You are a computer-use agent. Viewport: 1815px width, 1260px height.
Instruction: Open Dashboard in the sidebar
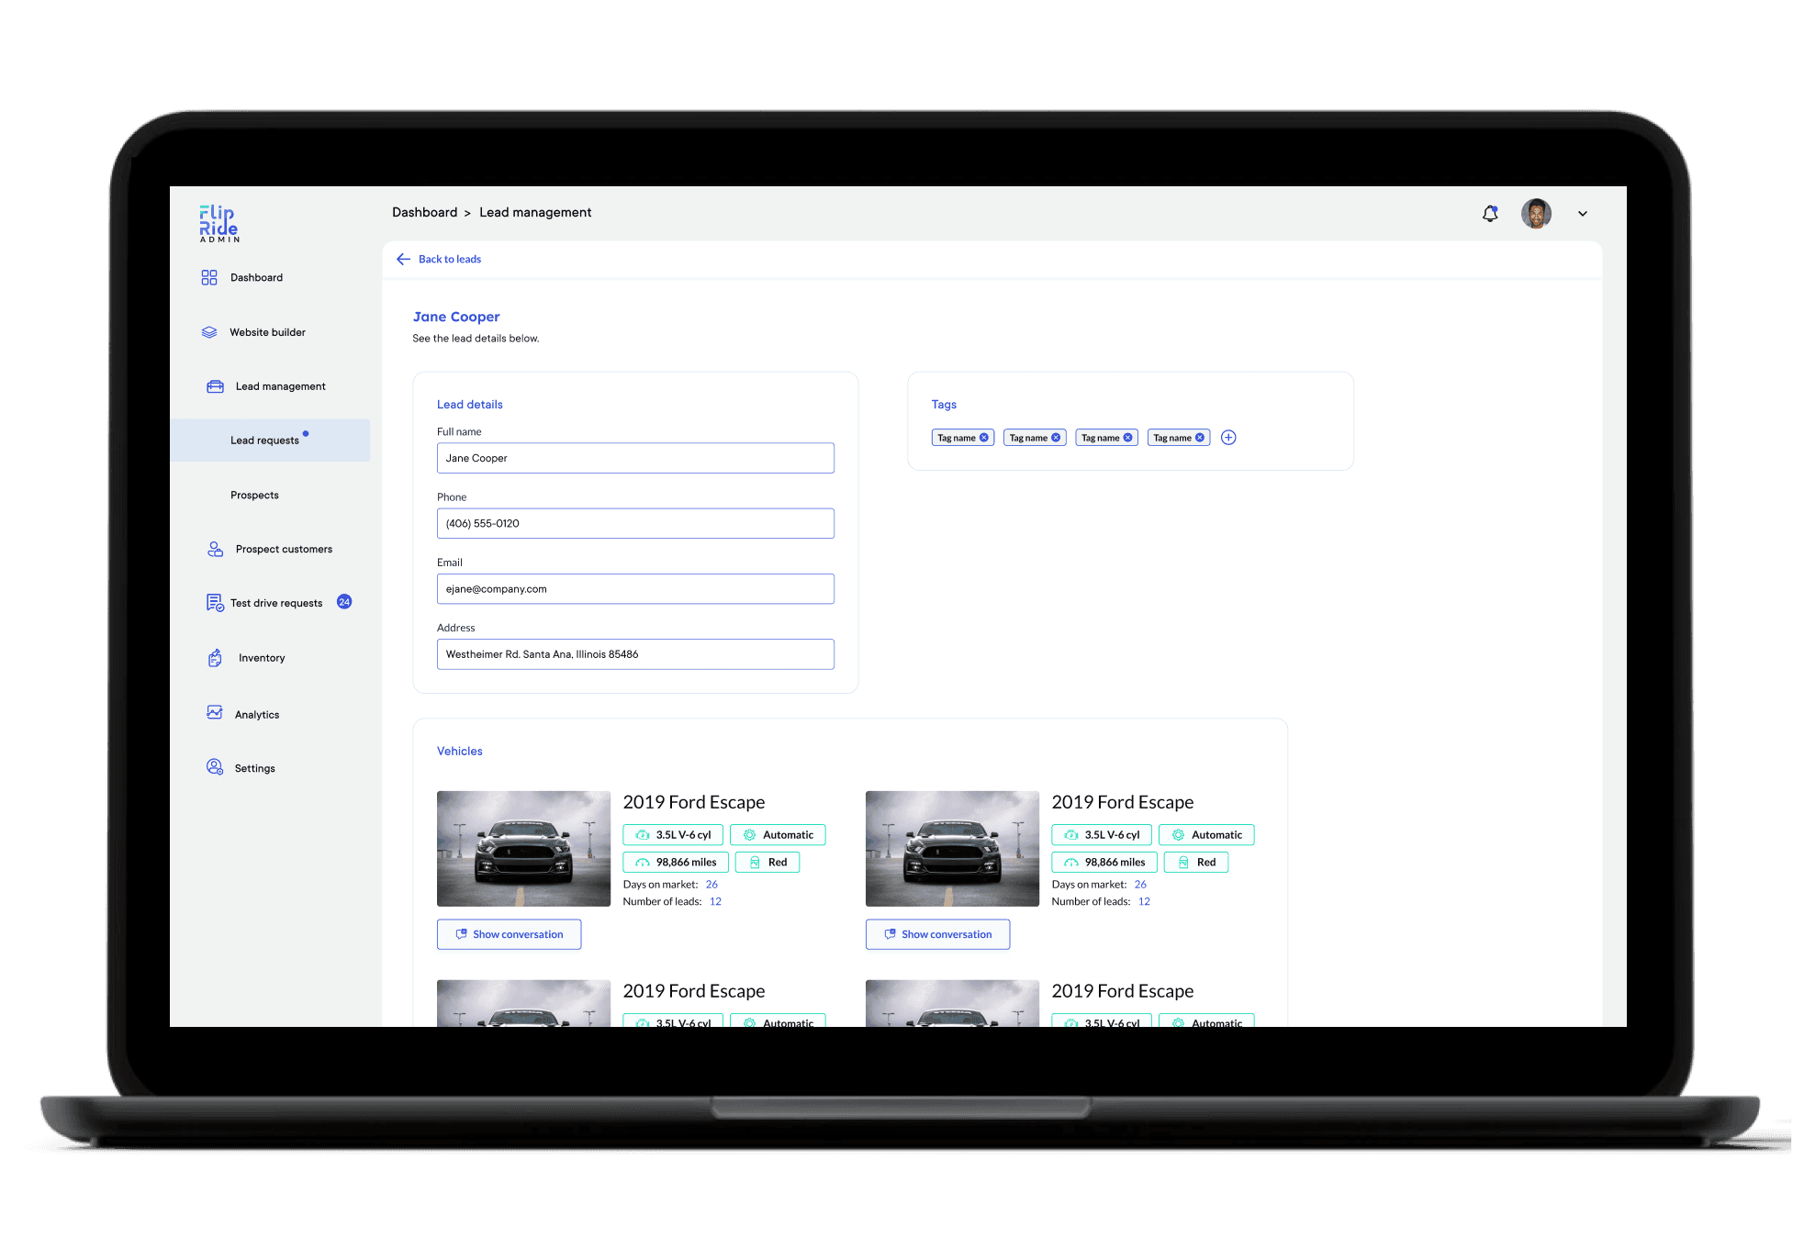[256, 277]
